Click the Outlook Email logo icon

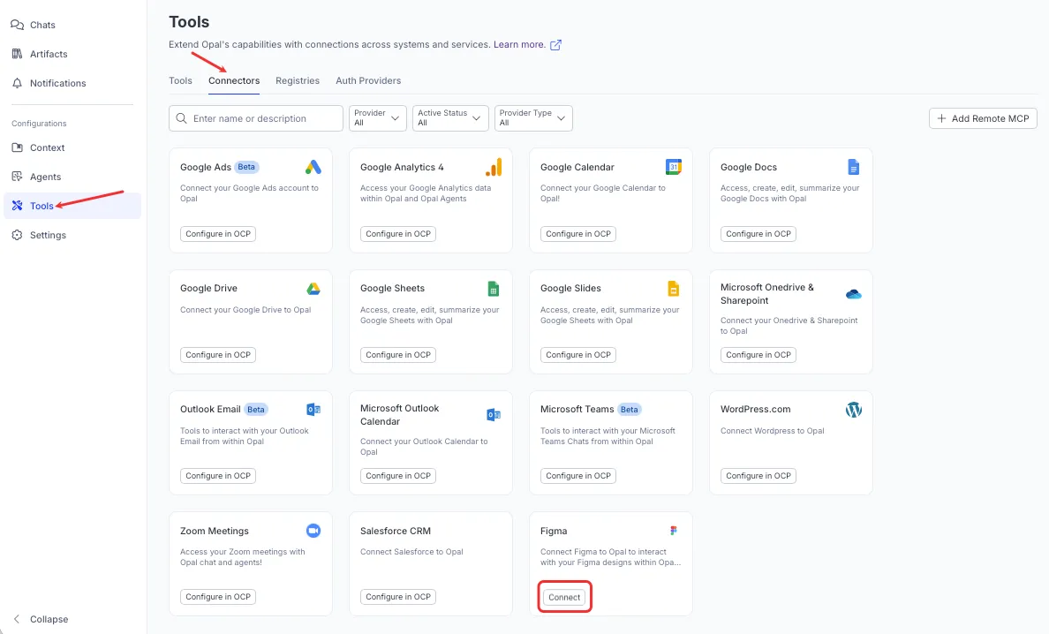pyautogui.click(x=313, y=410)
